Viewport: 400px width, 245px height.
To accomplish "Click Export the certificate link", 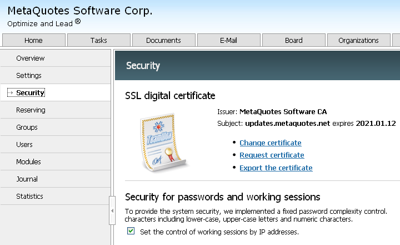I will tap(276, 168).
